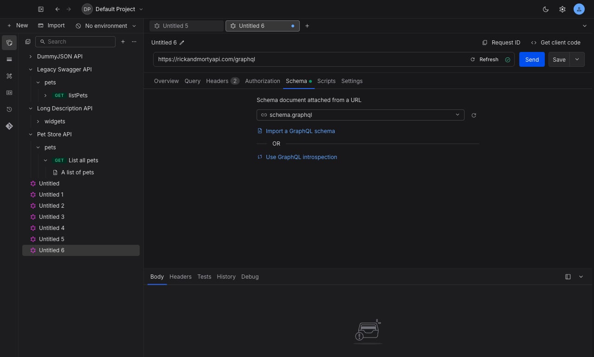This screenshot has height=357, width=594.
Task: Expand the DummyJSON API collection
Action: [31, 57]
